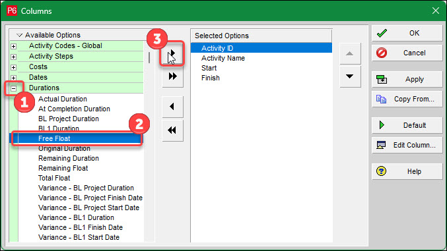Image resolution: width=447 pixels, height=251 pixels.
Task: Select Variance - BL Project Start Date
Action: pyautogui.click(x=88, y=208)
